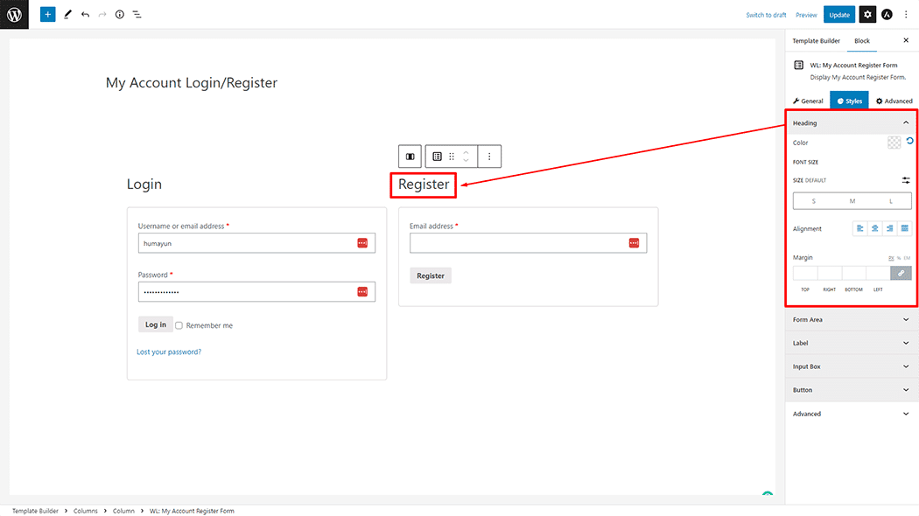
Task: Switch margin units to percent
Action: coord(901,258)
